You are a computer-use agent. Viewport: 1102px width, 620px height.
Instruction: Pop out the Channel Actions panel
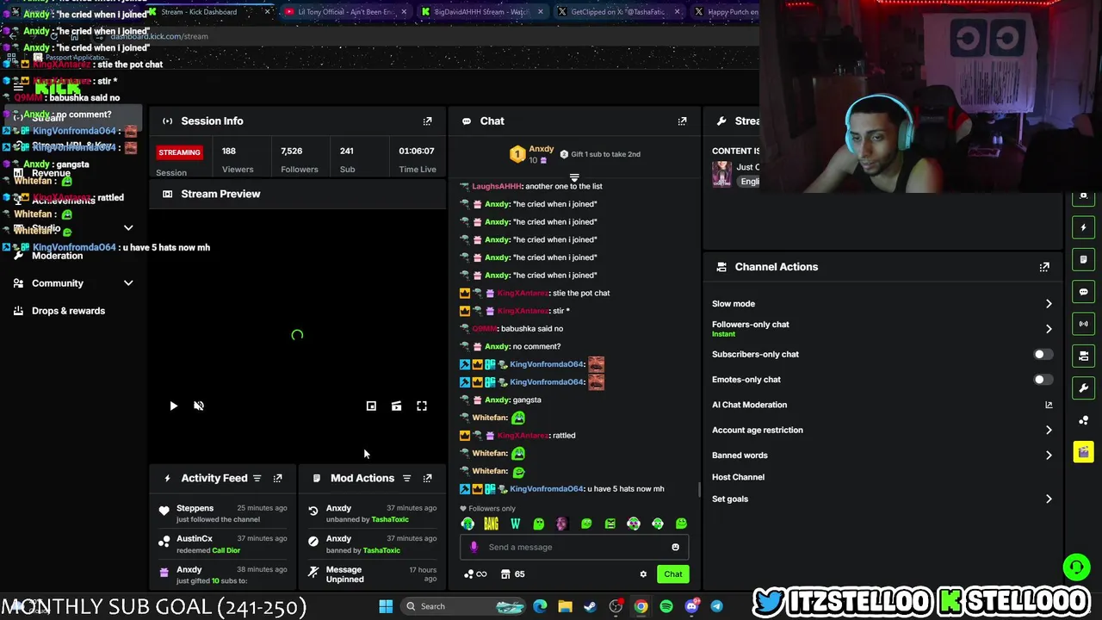click(x=1044, y=267)
